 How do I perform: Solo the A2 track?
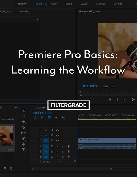click(x=63, y=152)
